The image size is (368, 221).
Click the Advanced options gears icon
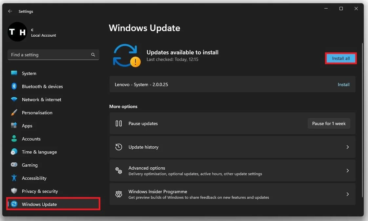click(119, 170)
